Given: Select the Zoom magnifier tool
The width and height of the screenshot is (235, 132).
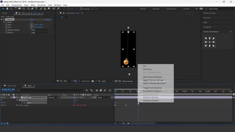Looking at the screenshot, I should (x=11, y=9).
